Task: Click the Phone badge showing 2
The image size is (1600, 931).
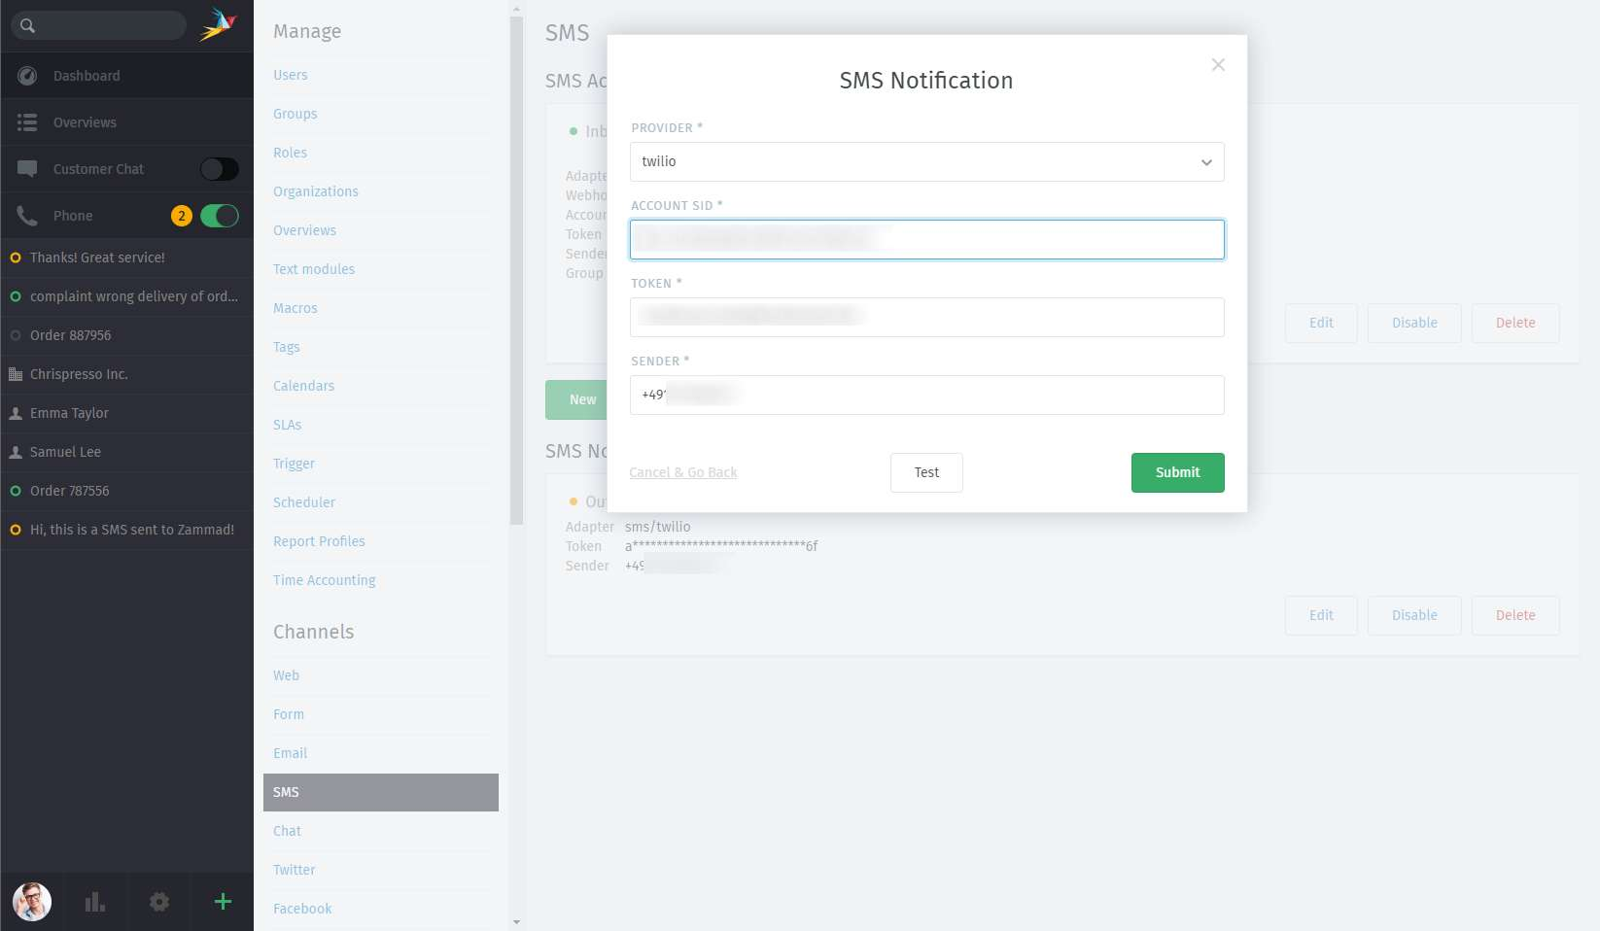Action: [x=181, y=216]
